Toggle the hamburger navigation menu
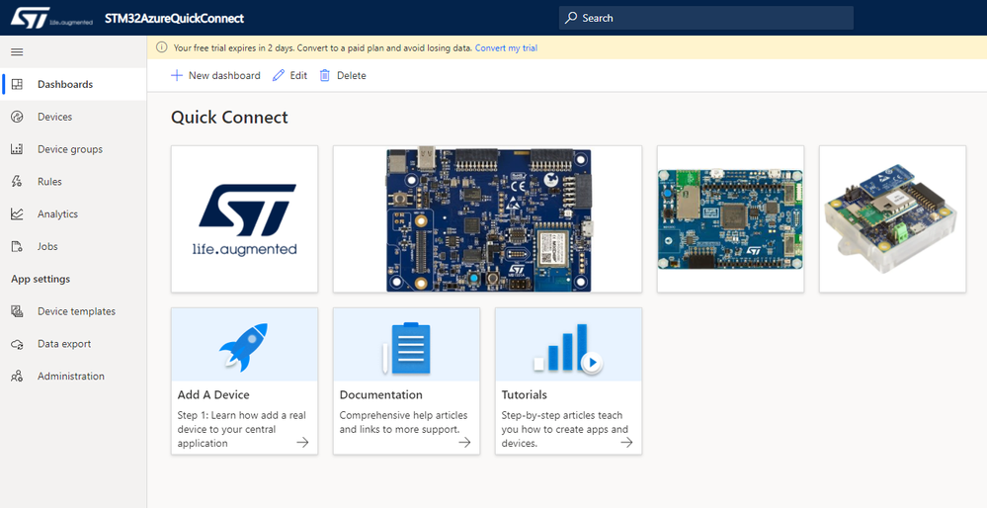This screenshot has height=508, width=987. tap(17, 52)
